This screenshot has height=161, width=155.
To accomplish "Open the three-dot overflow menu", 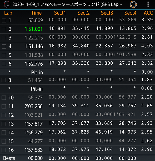I will tap(148, 4).
